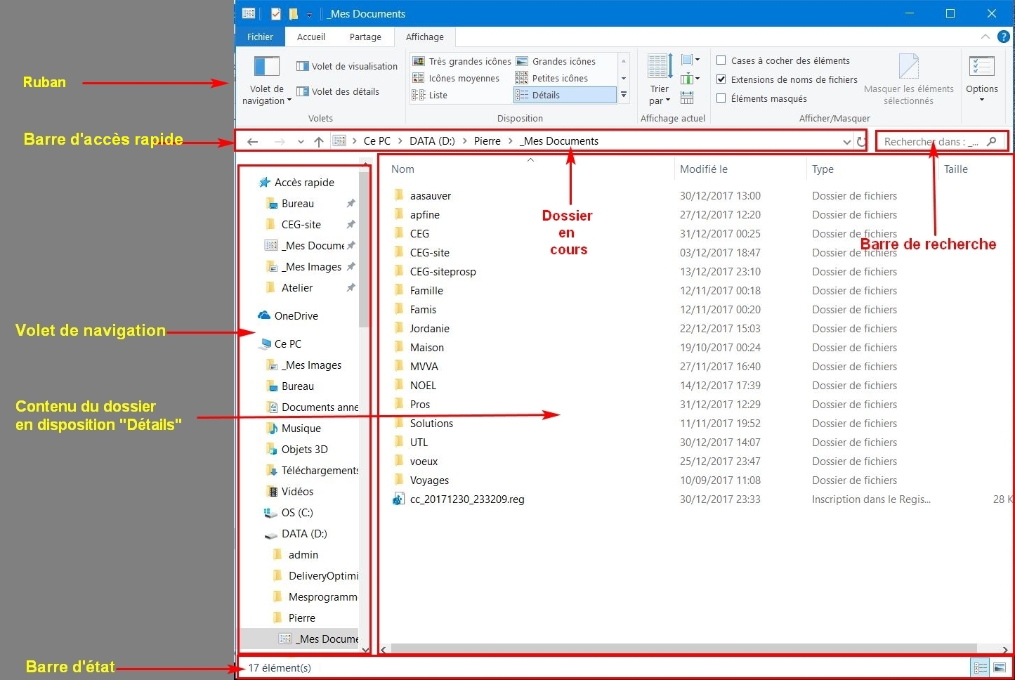Click the refresh icon in address bar

click(861, 142)
